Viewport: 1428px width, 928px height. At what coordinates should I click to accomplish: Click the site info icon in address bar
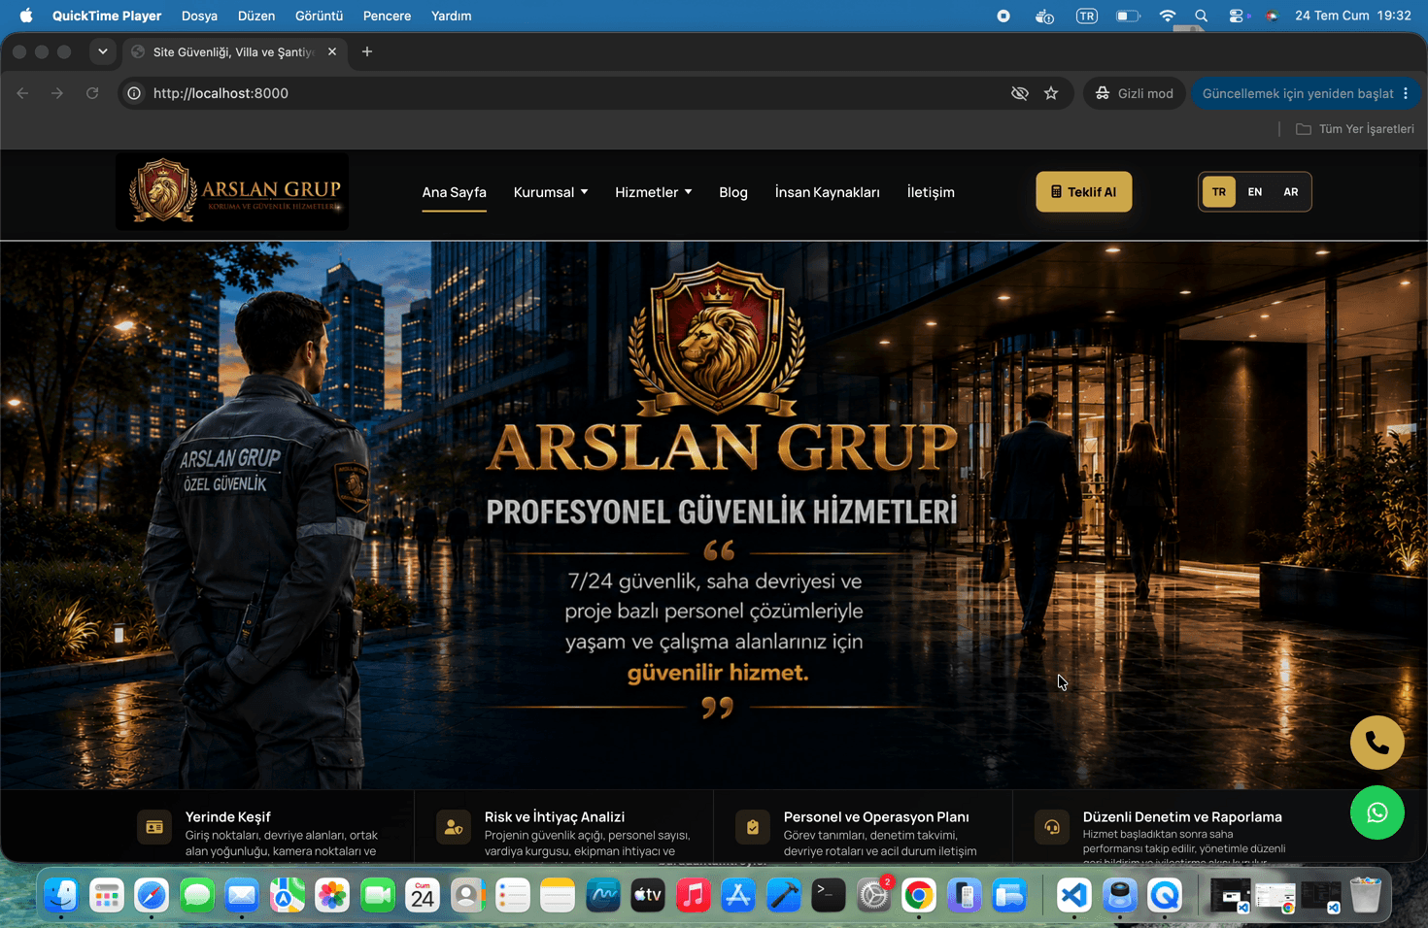coord(134,93)
